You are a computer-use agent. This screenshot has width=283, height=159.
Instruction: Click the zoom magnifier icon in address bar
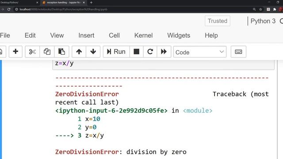[x=254, y=9]
